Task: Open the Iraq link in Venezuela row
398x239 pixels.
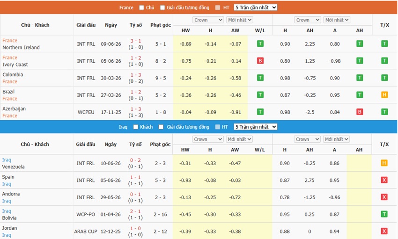Action: click(7, 160)
